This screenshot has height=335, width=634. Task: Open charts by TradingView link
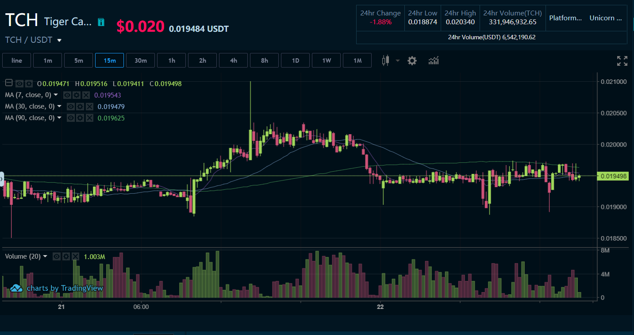(65, 288)
